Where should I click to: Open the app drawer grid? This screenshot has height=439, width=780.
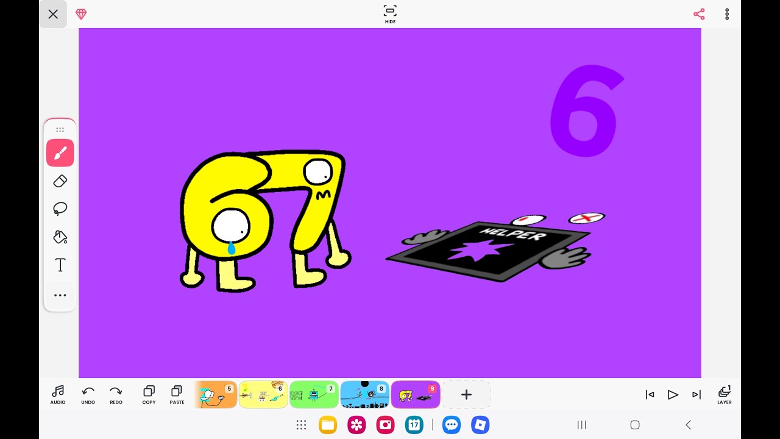[301, 425]
